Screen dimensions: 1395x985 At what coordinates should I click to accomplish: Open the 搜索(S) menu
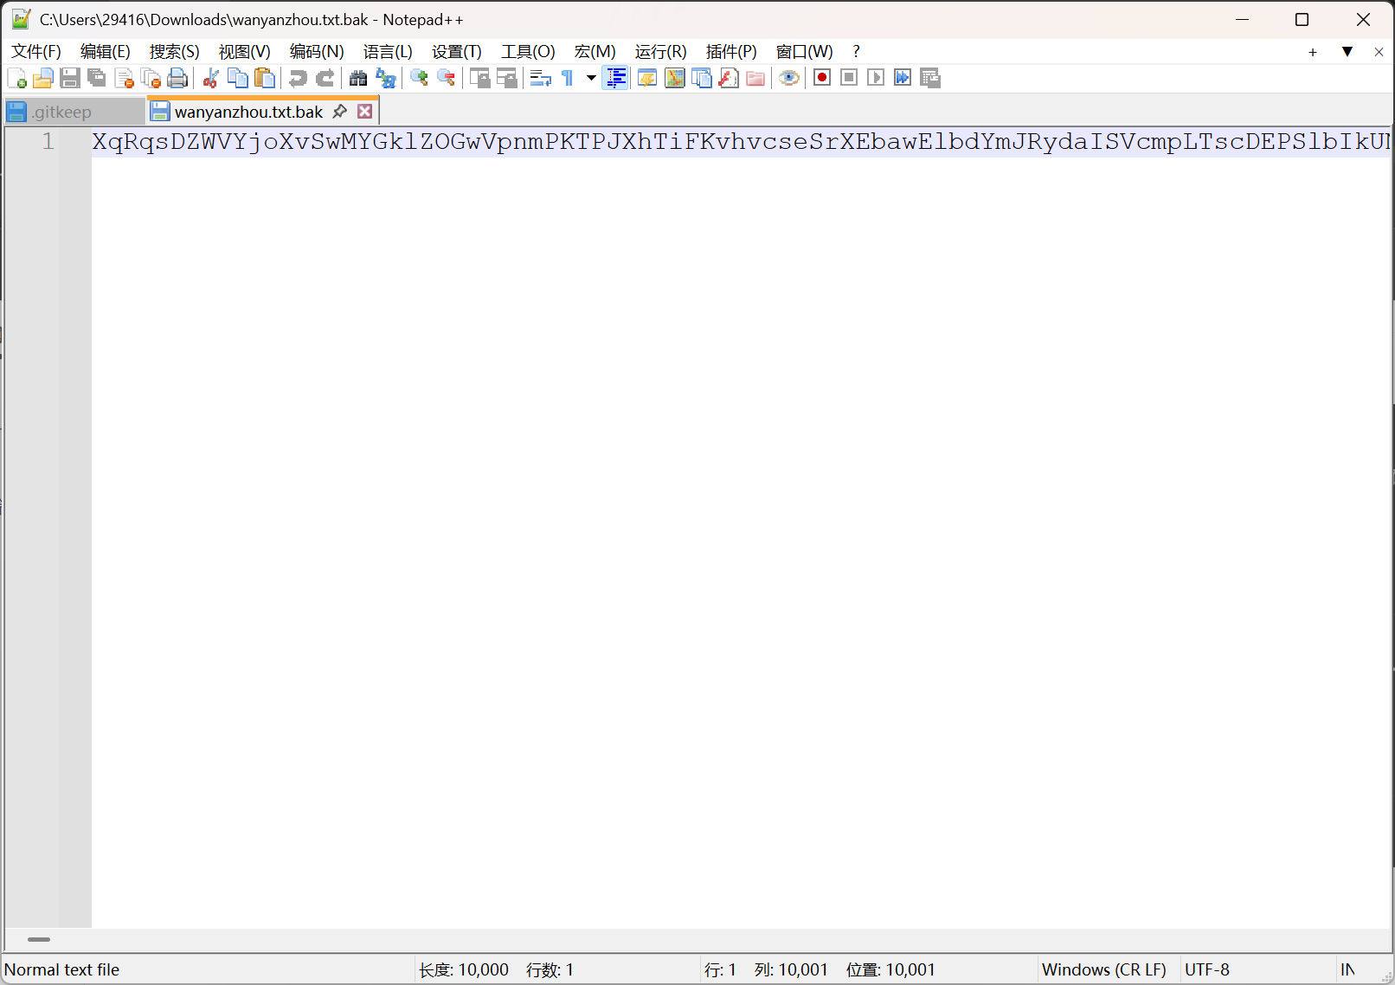[175, 52]
